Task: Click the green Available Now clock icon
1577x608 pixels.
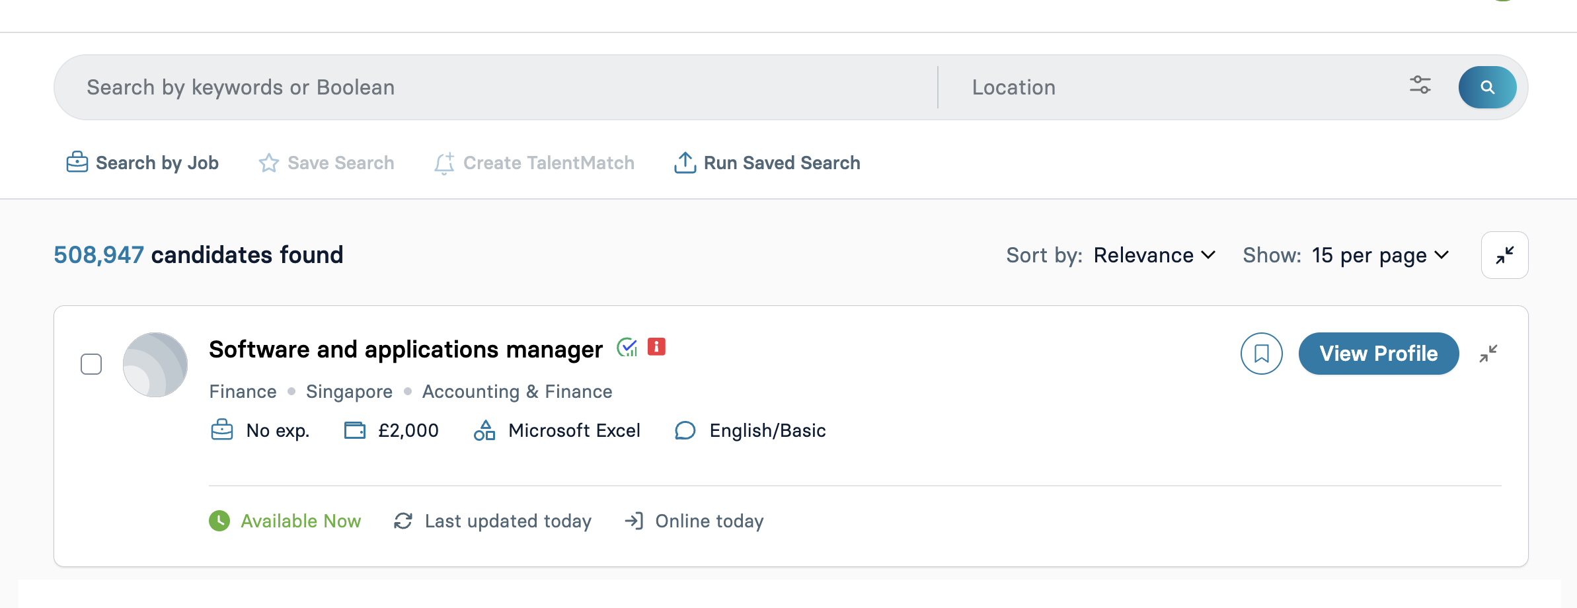Action: (219, 521)
